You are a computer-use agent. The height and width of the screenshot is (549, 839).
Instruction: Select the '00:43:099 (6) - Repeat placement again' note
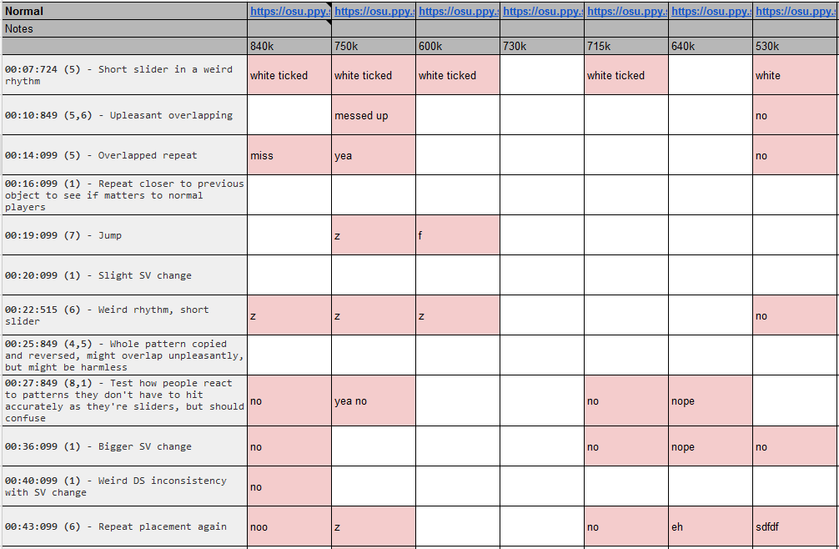click(124, 526)
